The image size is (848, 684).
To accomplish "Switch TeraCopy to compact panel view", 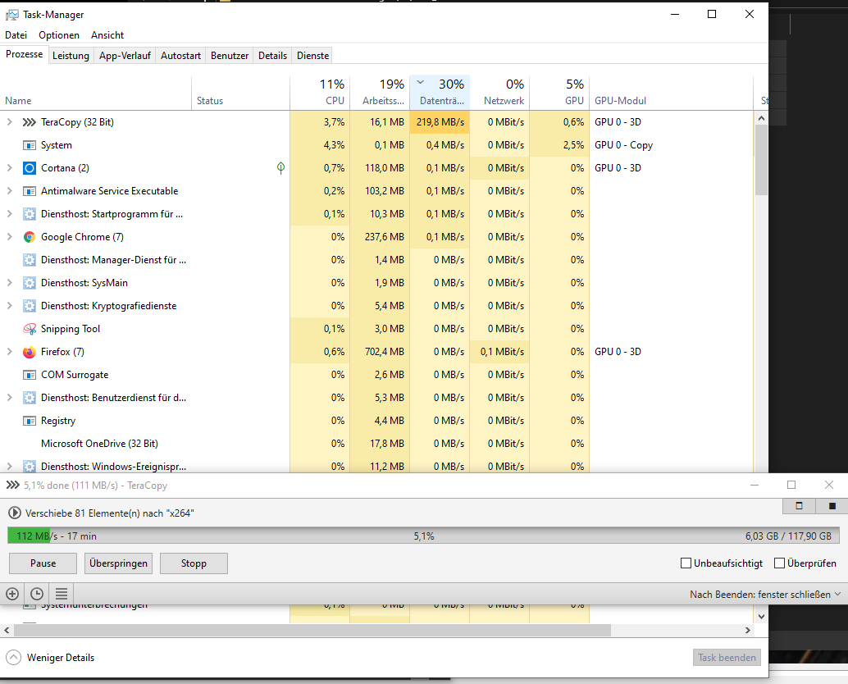I will 799,506.
